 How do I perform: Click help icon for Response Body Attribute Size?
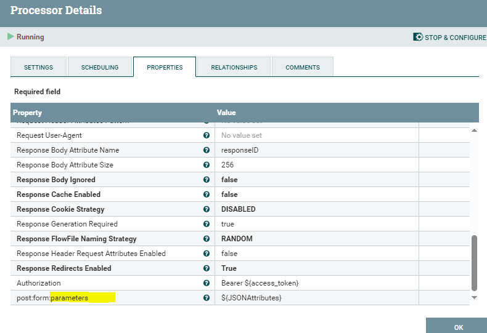coord(207,165)
